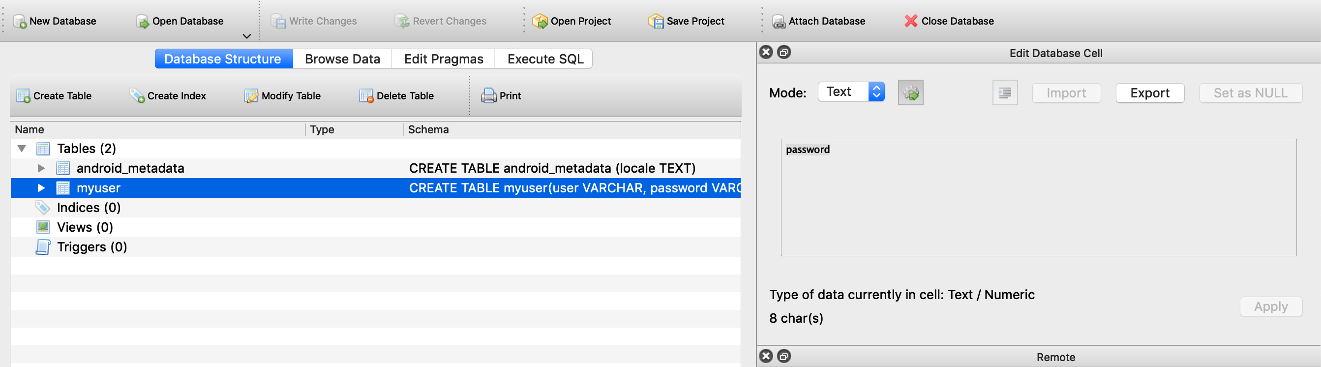Click the Save Project icon
Image resolution: width=1321 pixels, height=367 pixels.
tap(656, 22)
